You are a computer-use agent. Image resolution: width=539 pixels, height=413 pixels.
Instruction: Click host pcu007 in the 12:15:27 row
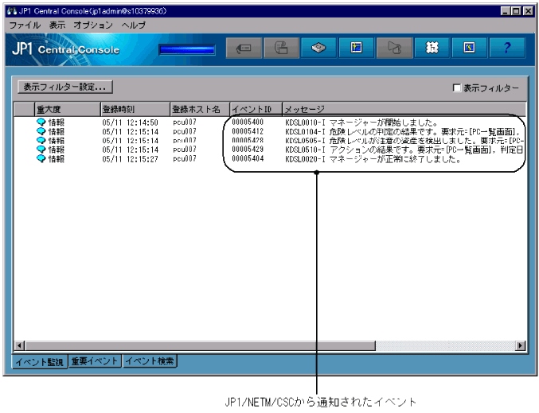(184, 158)
